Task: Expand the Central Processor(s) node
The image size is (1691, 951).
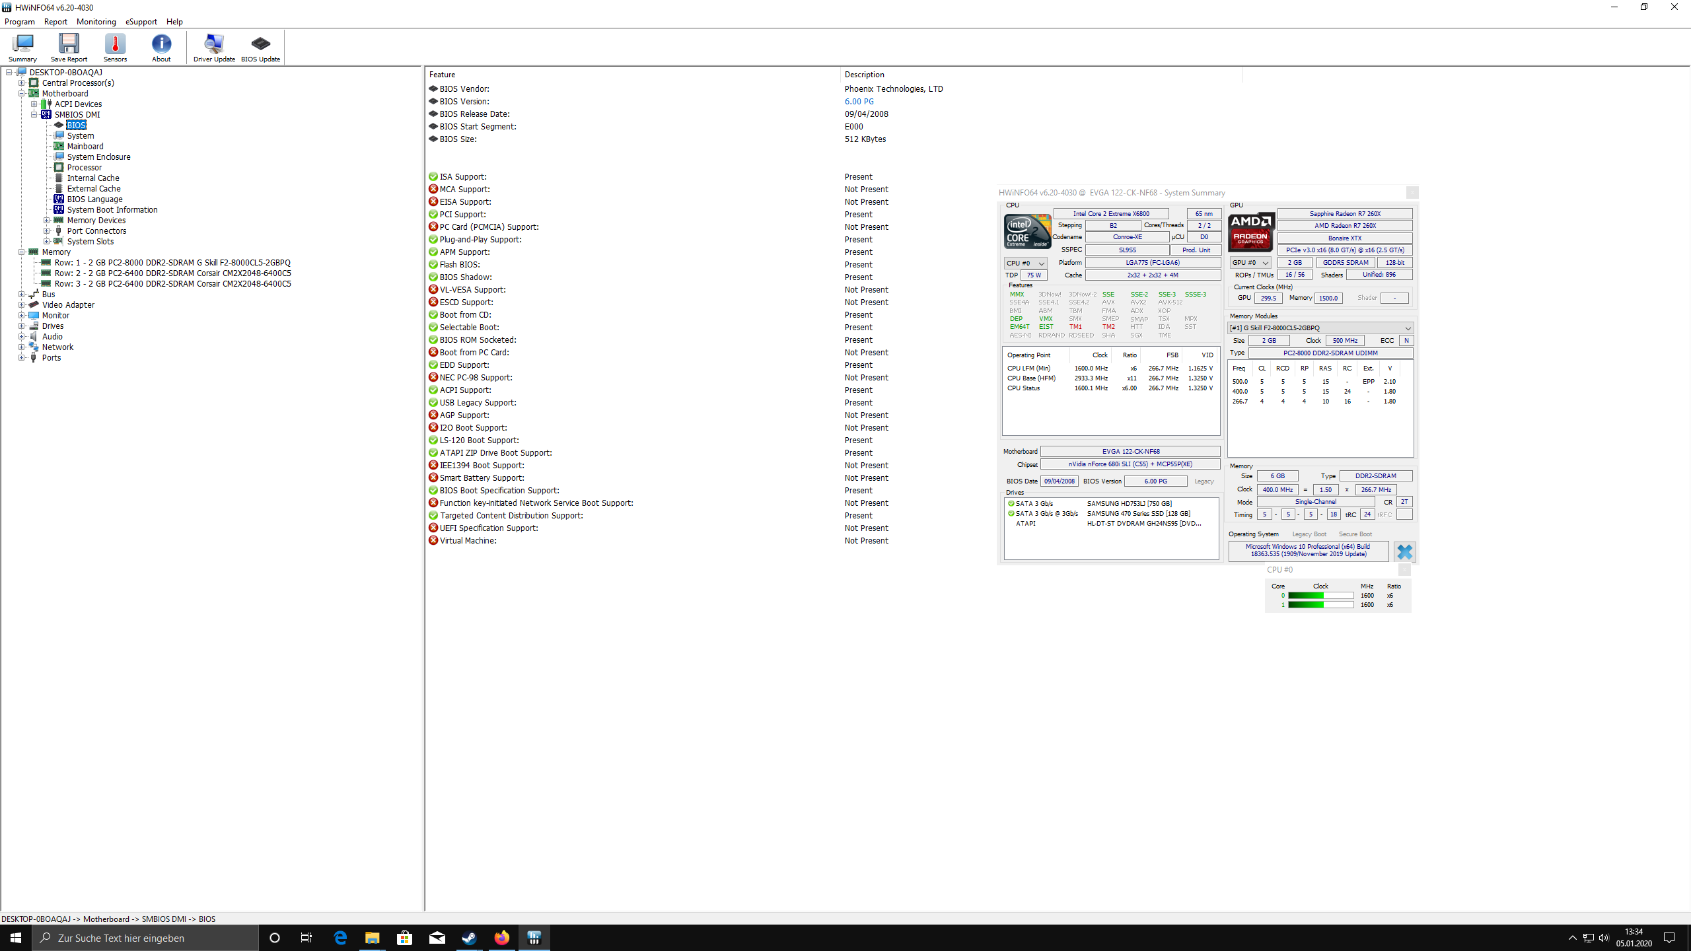Action: (22, 83)
